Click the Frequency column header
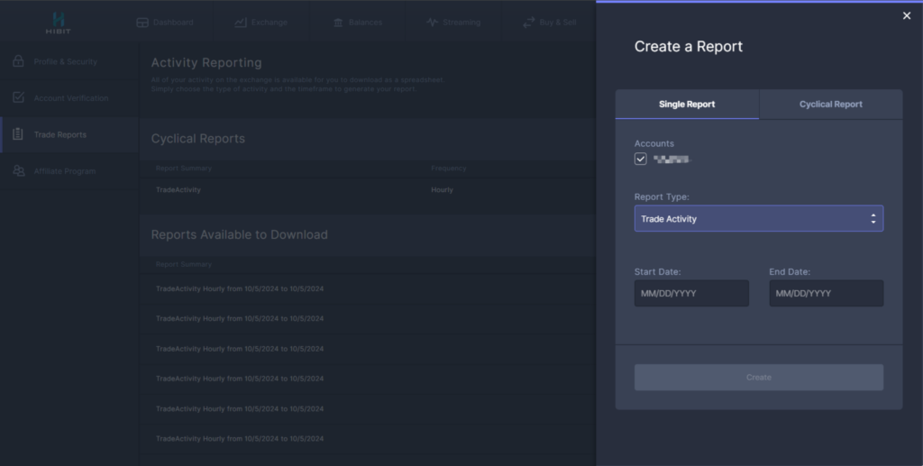This screenshot has height=466, width=923. [448, 169]
